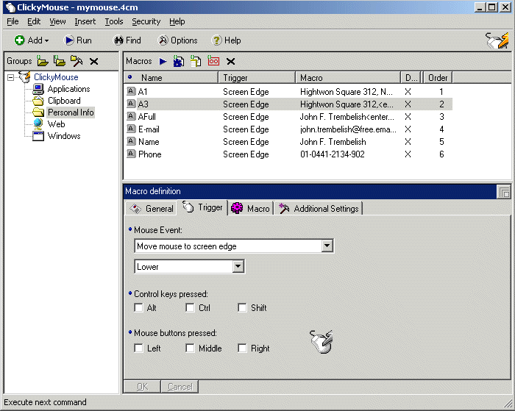Open the Tools menu
This screenshot has width=515, height=411.
[114, 21]
